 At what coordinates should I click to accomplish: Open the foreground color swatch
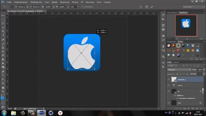[2, 98]
